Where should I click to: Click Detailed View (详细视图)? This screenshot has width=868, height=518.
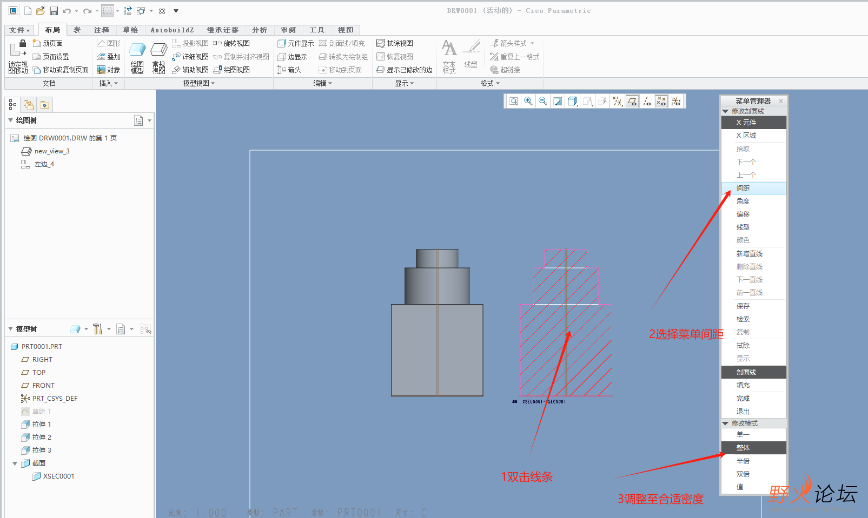[x=190, y=57]
